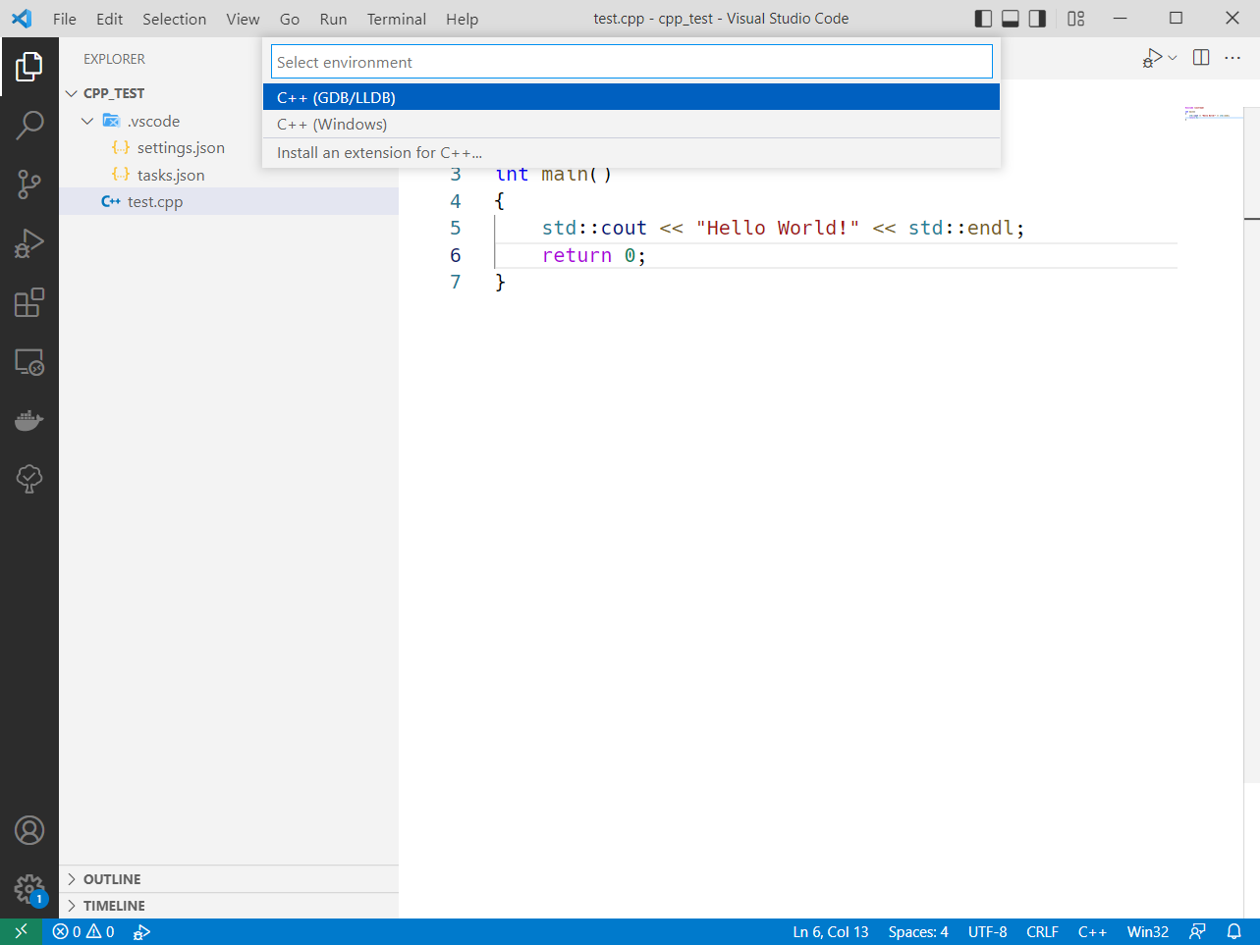Viewport: 1260px width, 945px height.
Task: Toggle the bottom panel visibility
Action: 1011,19
